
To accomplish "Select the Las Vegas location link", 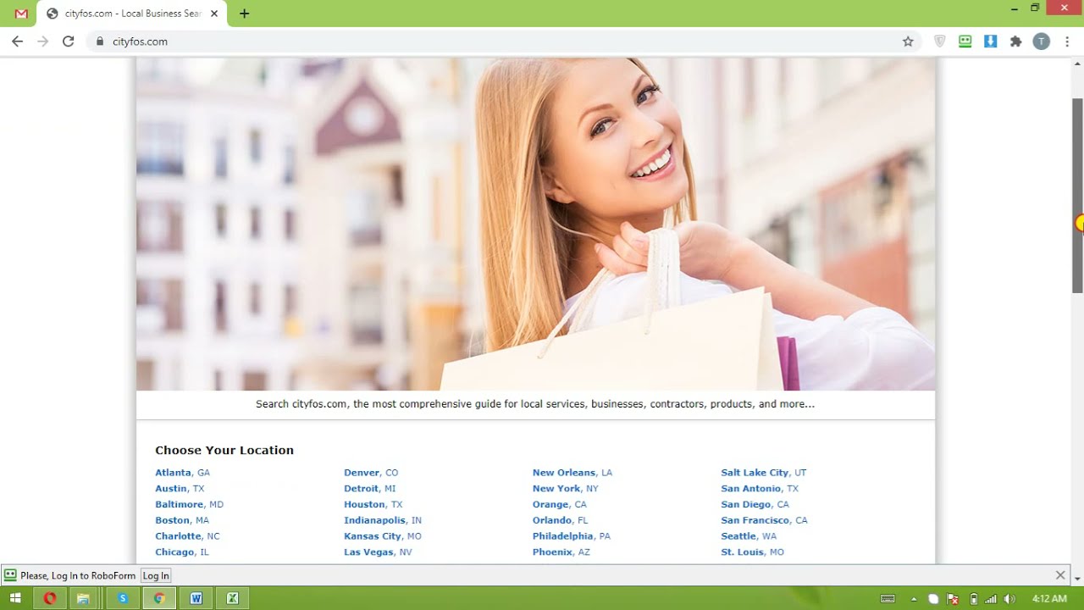I will pos(378,552).
